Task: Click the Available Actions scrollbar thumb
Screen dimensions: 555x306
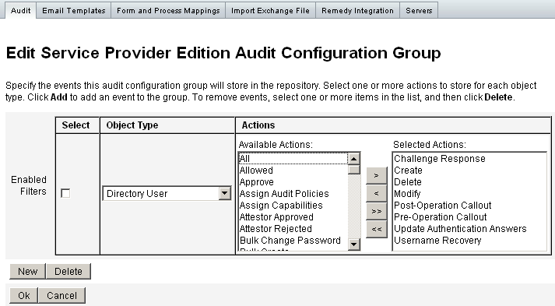Action: point(354,170)
